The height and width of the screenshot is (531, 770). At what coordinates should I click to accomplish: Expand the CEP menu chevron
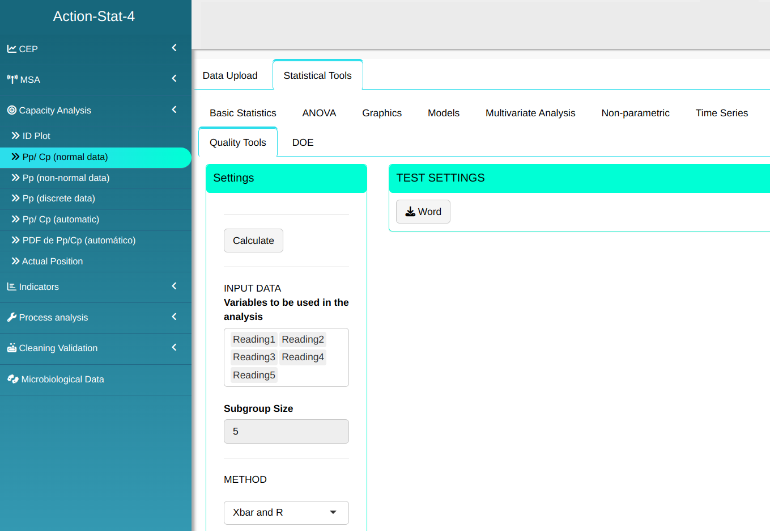click(x=174, y=48)
